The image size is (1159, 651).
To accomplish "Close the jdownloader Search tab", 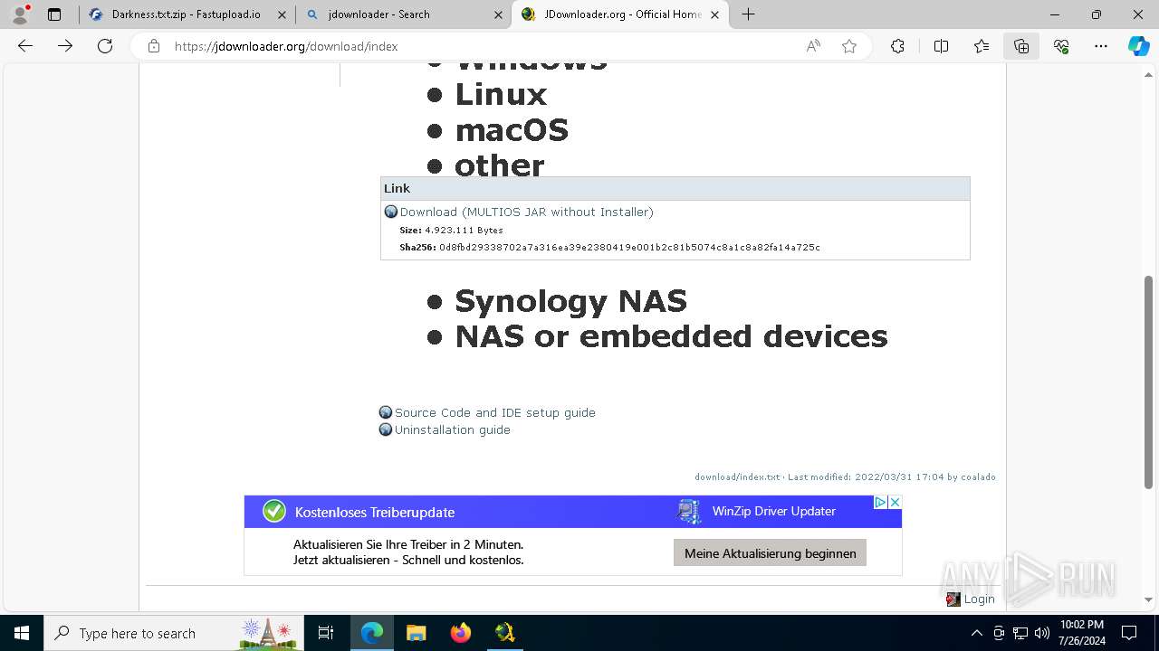I will [498, 14].
